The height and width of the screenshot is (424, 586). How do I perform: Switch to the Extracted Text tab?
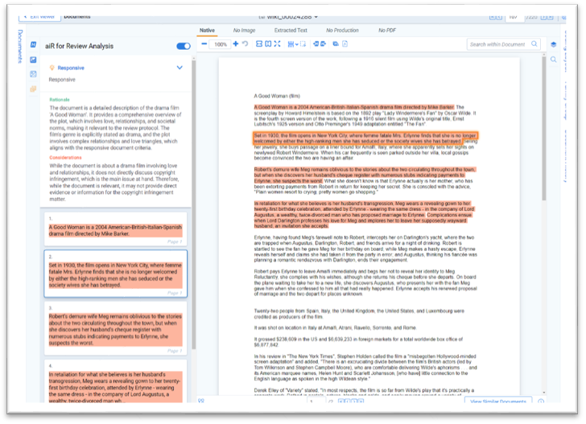tap(291, 31)
